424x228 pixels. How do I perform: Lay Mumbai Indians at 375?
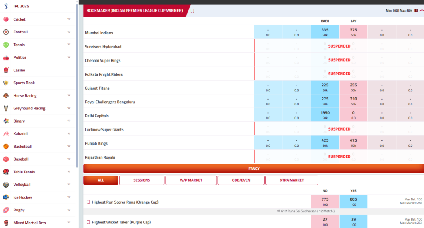pos(353,32)
